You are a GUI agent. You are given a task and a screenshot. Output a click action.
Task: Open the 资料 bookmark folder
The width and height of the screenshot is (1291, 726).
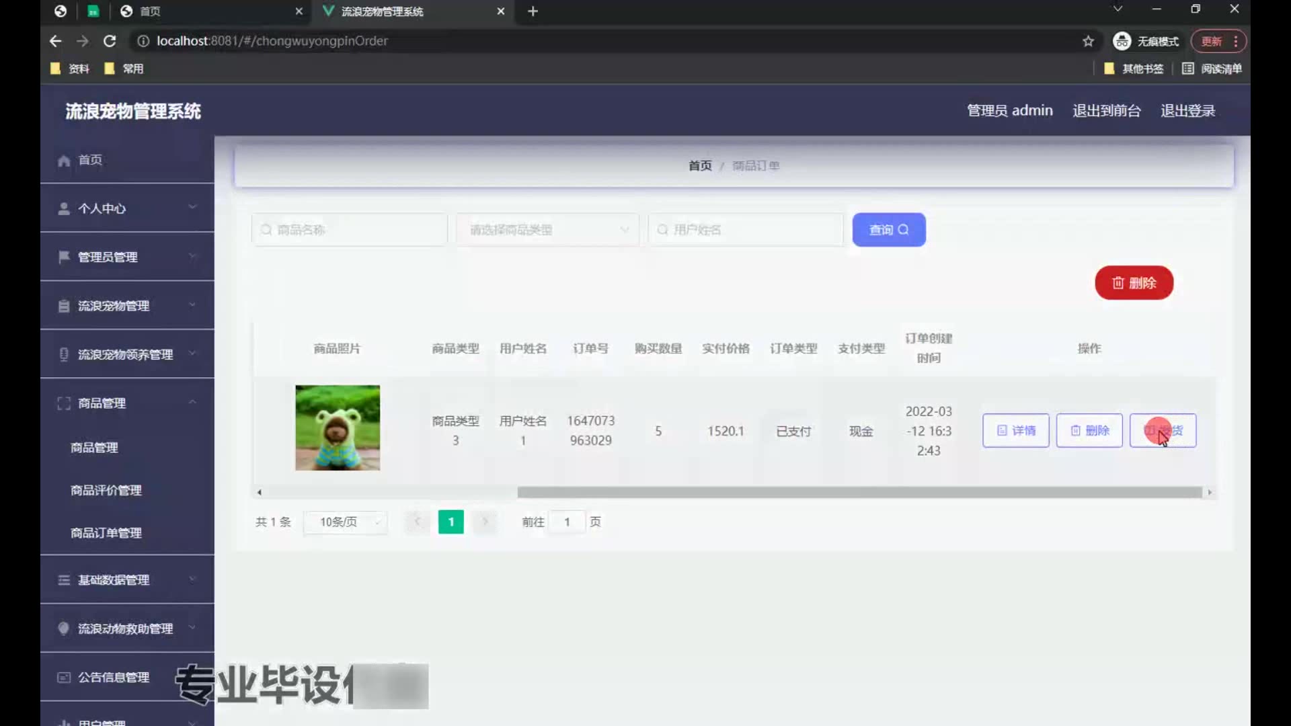(70, 69)
